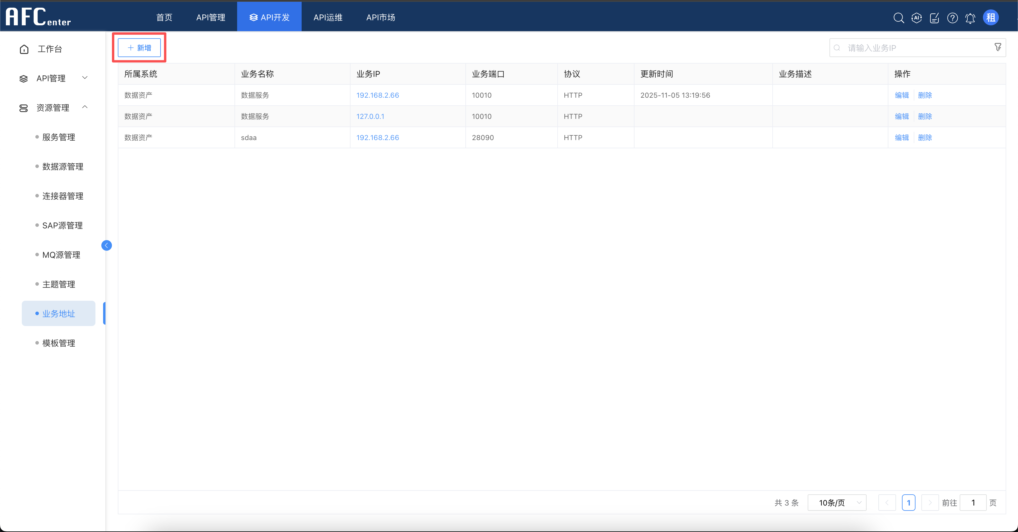Click the search magnifier icon in header

[898, 18]
